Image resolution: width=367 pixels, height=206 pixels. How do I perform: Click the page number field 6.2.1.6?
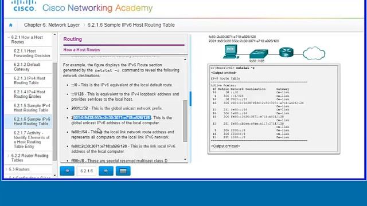[87, 171]
